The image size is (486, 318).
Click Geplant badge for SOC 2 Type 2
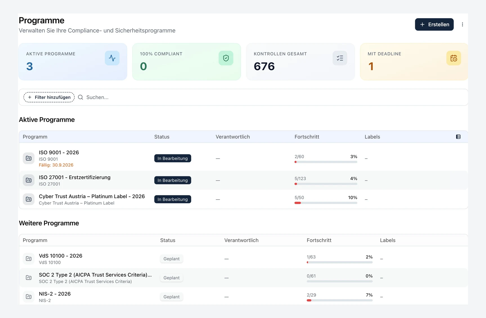172,278
